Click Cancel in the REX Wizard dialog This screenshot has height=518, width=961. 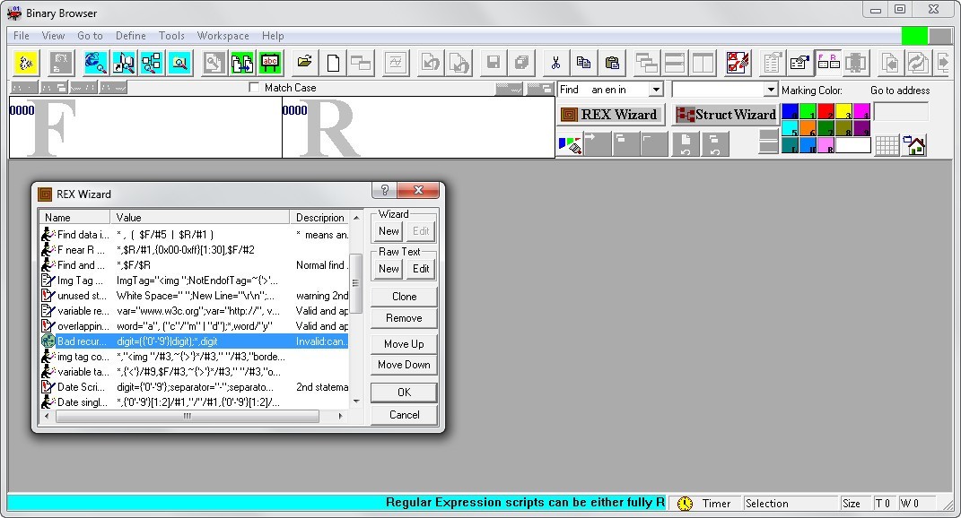404,415
